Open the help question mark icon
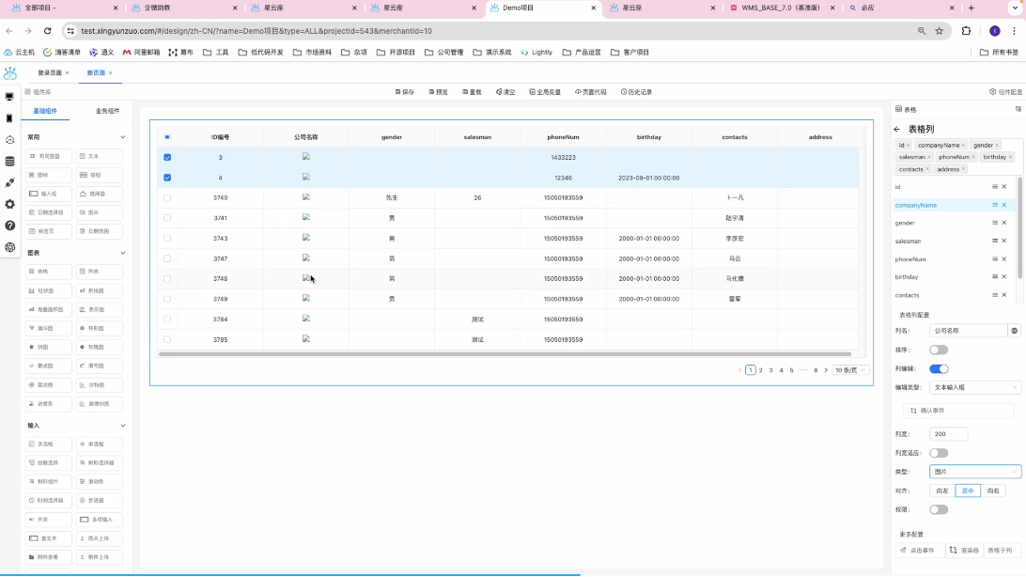 [9, 226]
